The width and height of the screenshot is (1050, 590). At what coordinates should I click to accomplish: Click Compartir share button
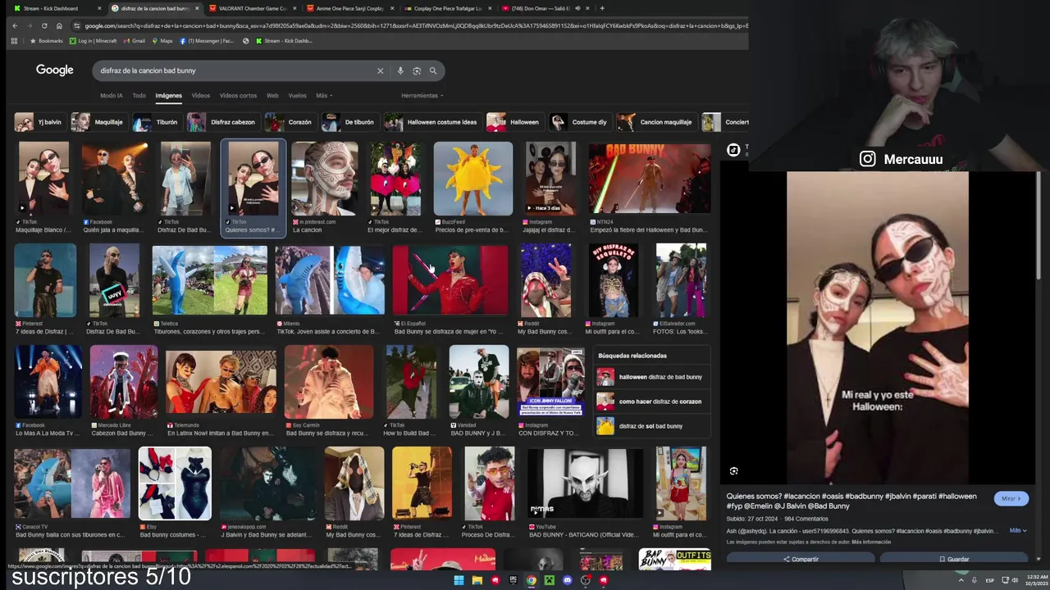tap(800, 559)
